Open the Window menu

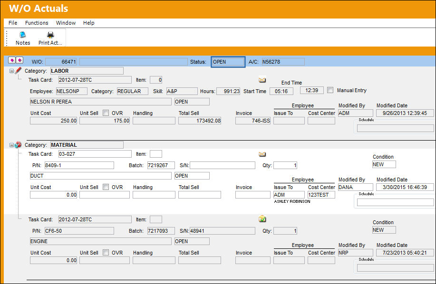click(66, 23)
